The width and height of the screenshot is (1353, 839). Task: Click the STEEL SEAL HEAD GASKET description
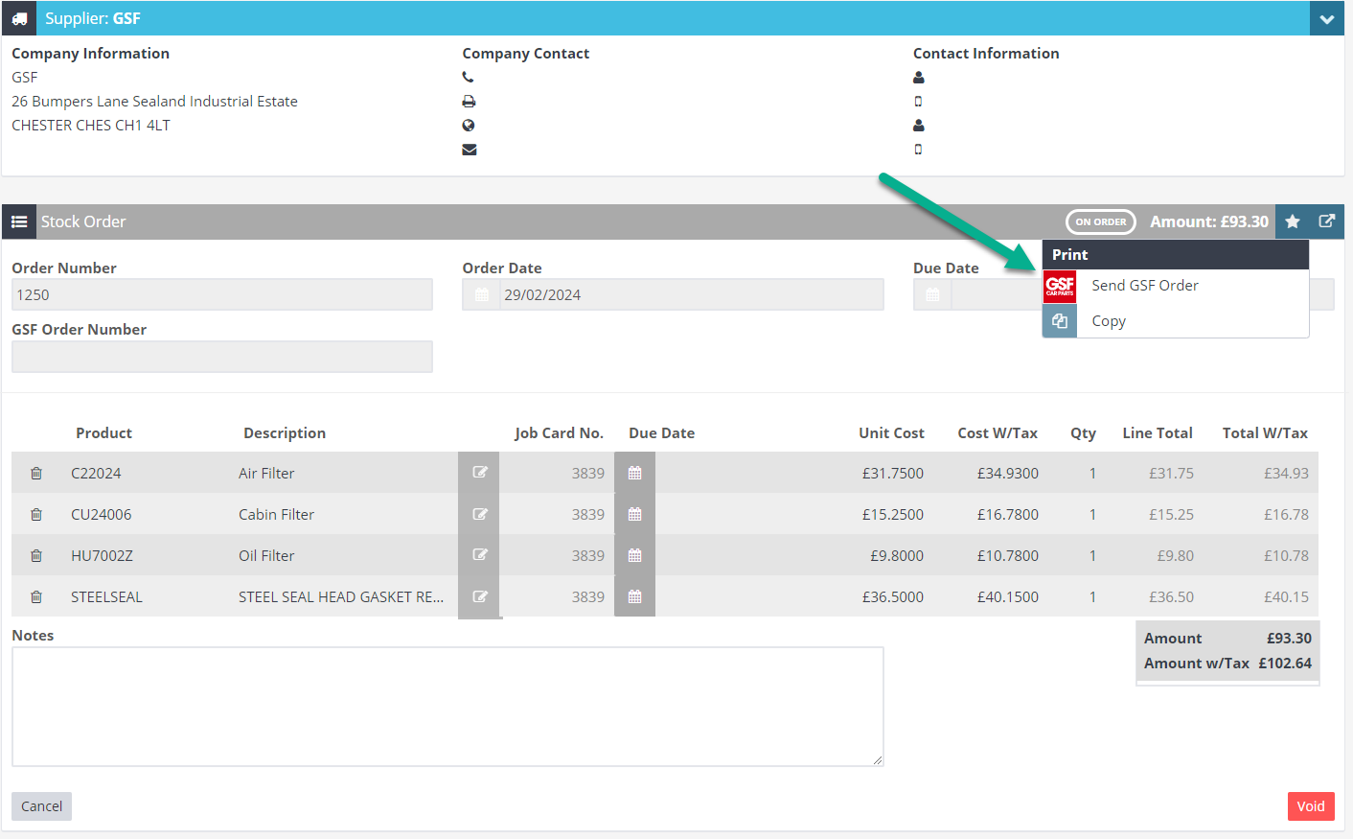(341, 596)
